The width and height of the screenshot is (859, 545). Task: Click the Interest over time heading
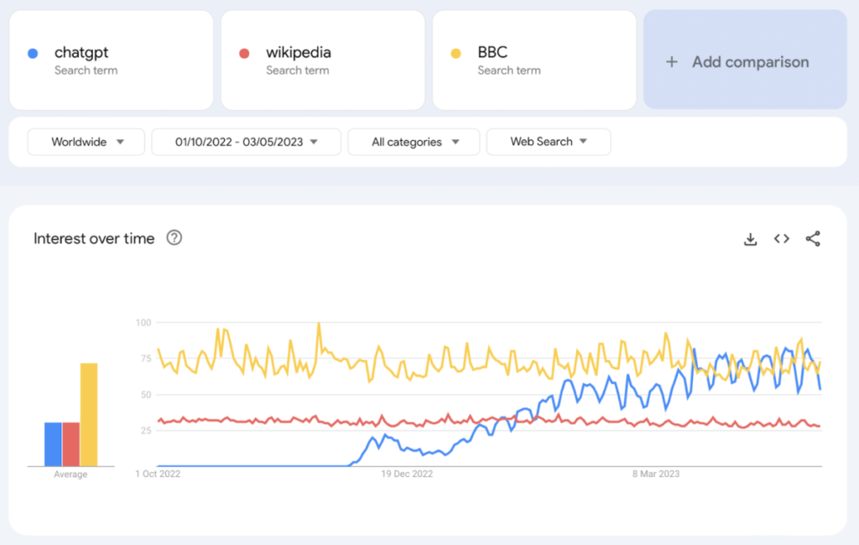[x=94, y=238]
